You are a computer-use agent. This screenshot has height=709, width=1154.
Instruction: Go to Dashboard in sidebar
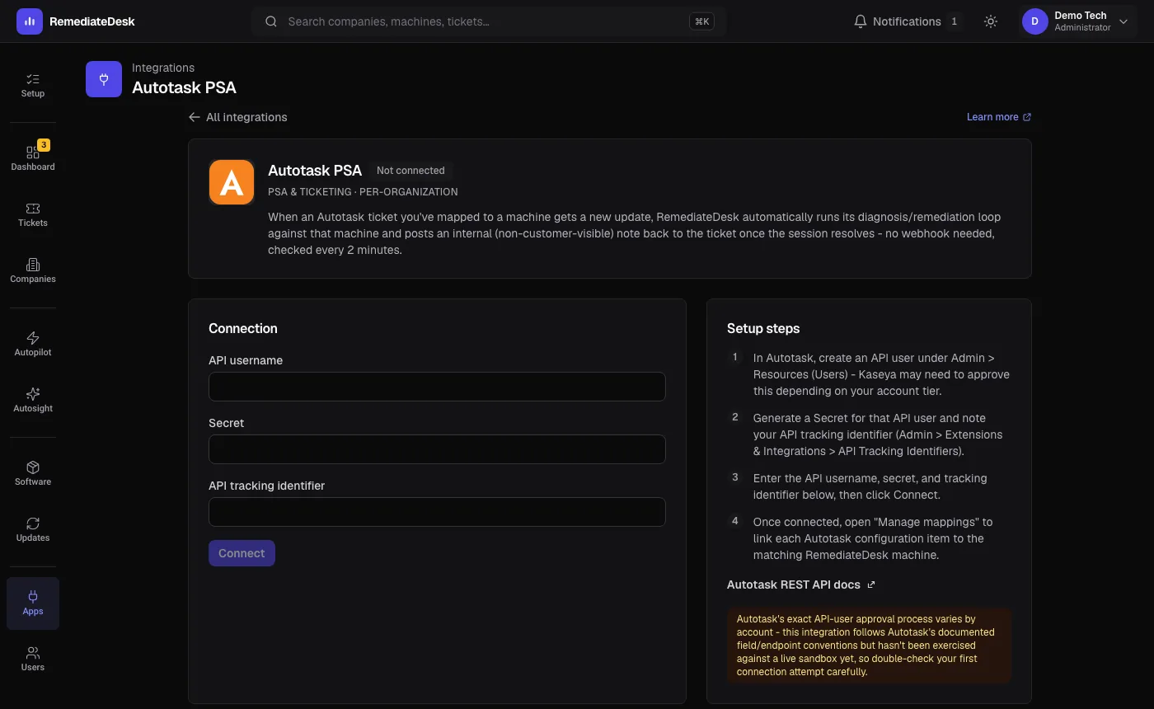coord(33,158)
